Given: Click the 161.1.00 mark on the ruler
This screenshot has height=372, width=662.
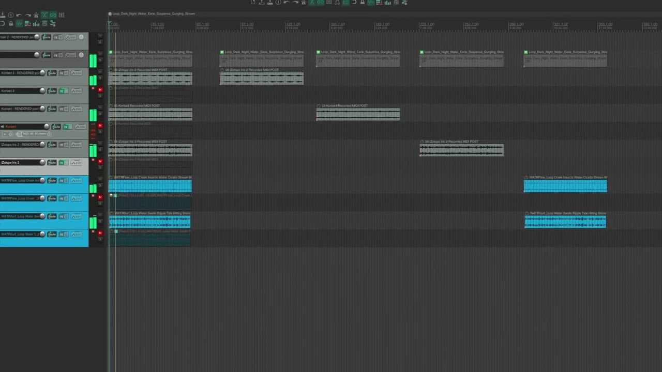Looking at the screenshot, I should tap(338, 24).
